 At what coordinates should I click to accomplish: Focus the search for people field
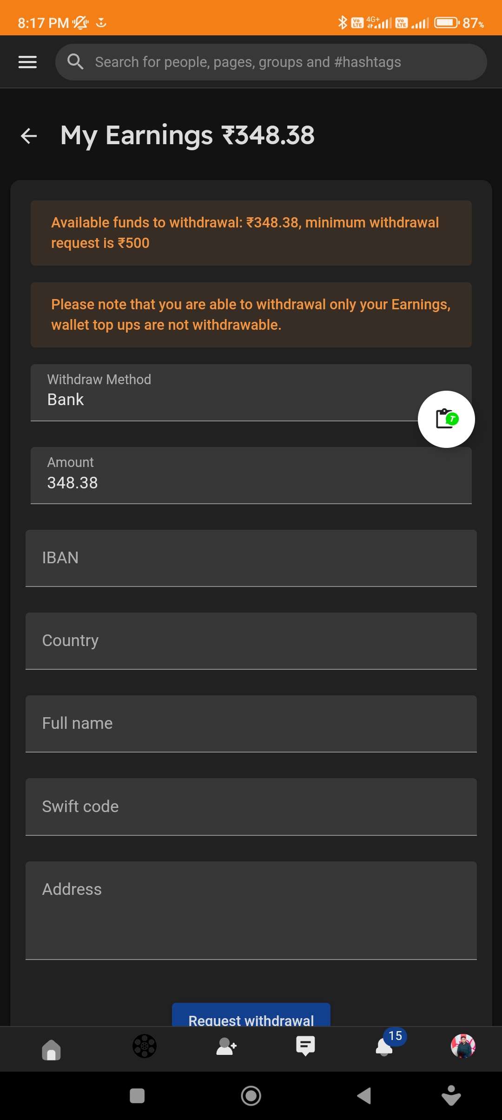[279, 62]
